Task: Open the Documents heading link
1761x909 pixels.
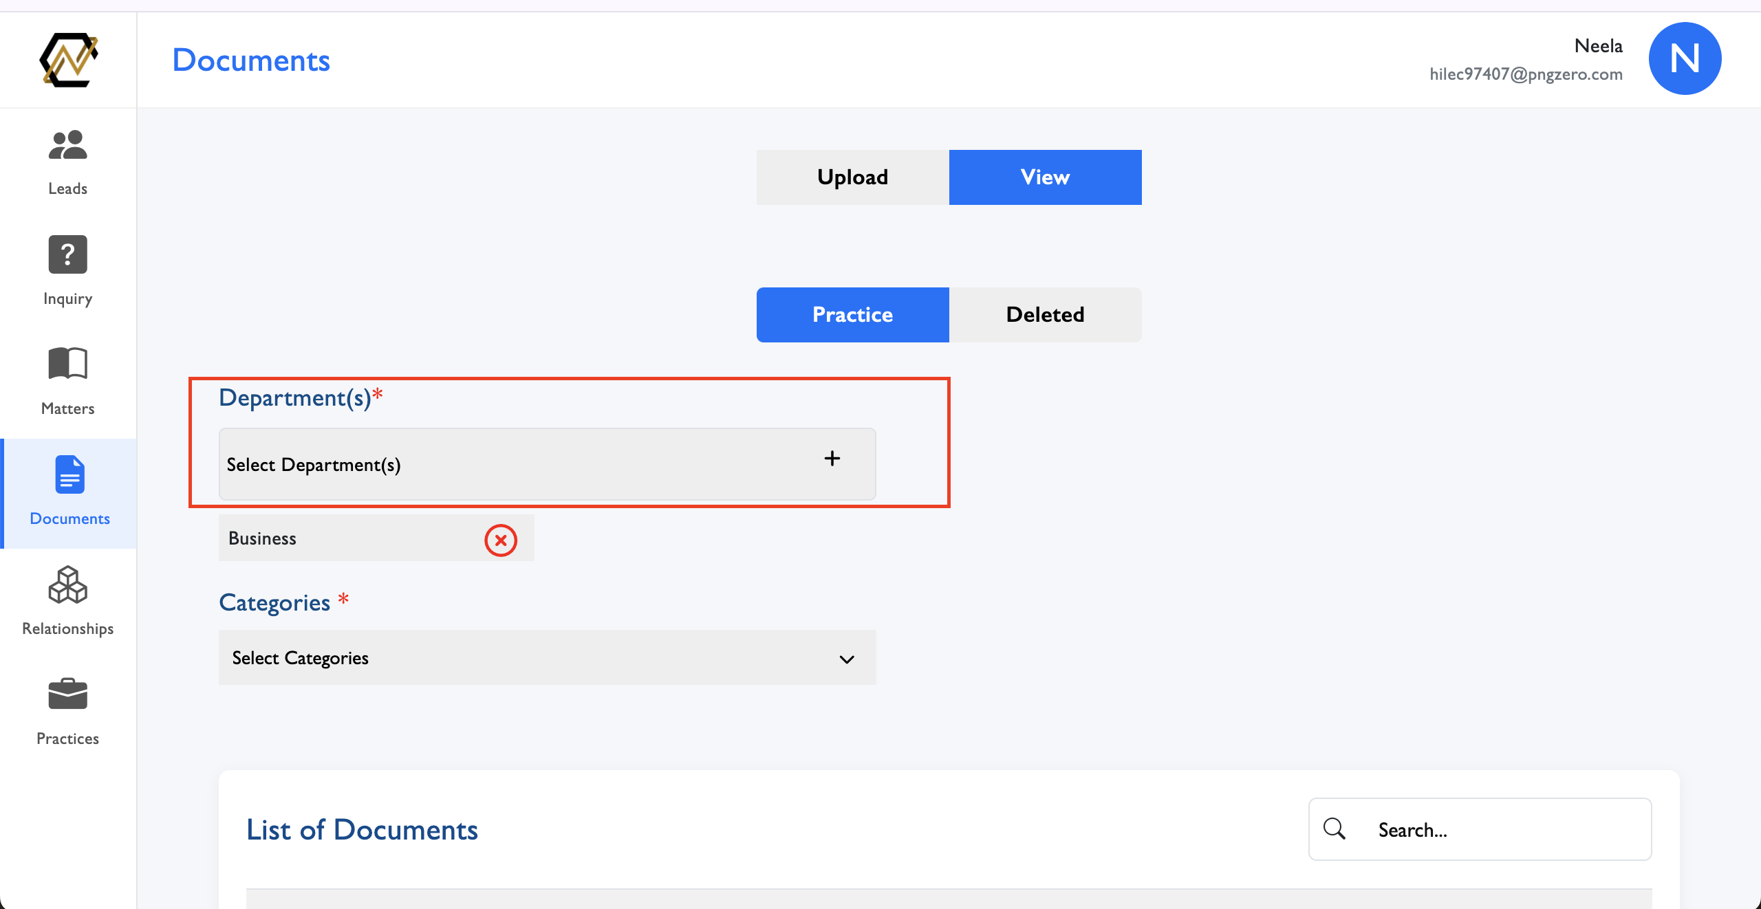Action: click(251, 61)
